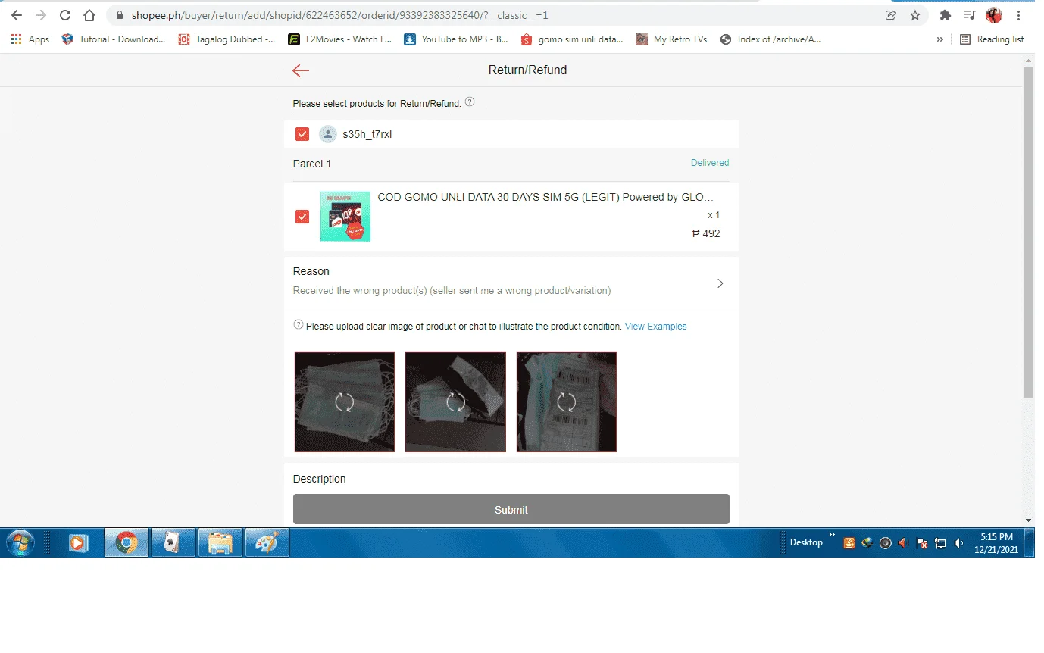Open the Windows Start menu
The width and height of the screenshot is (1044, 653).
[x=20, y=542]
